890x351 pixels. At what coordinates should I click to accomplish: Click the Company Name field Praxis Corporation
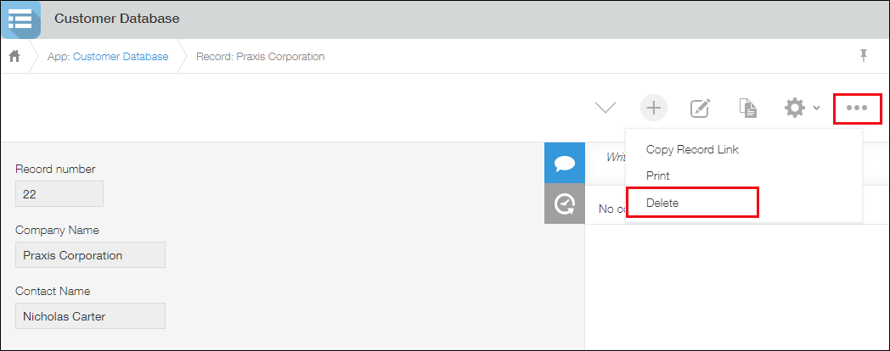click(90, 255)
